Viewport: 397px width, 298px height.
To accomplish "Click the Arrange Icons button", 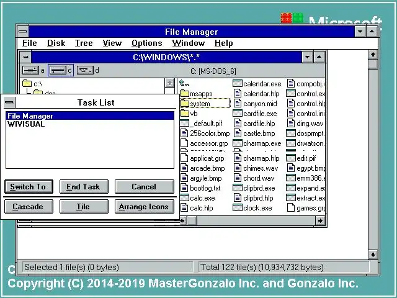I will point(145,207).
